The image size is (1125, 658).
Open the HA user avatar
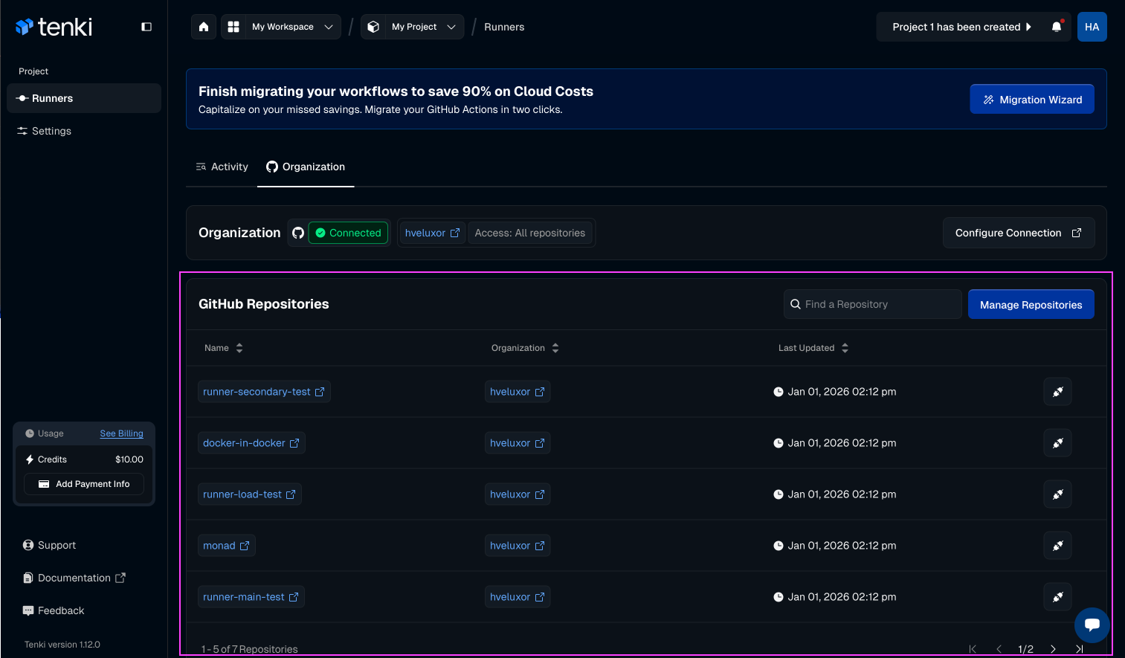coord(1092,27)
